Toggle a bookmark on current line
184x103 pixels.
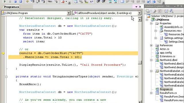click(x=122, y=1)
